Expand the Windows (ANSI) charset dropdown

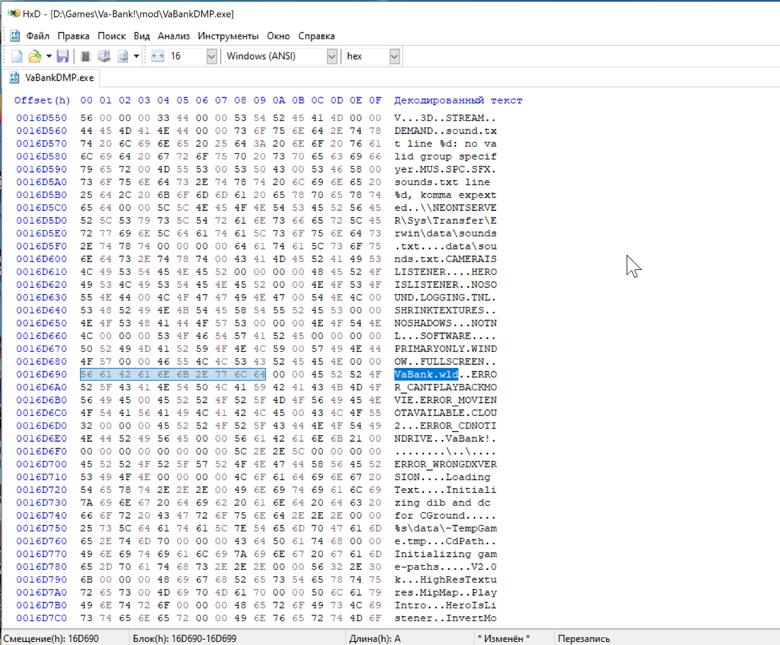coord(331,57)
